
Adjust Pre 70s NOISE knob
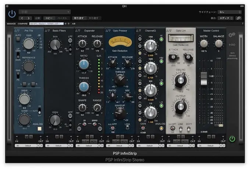(24, 119)
